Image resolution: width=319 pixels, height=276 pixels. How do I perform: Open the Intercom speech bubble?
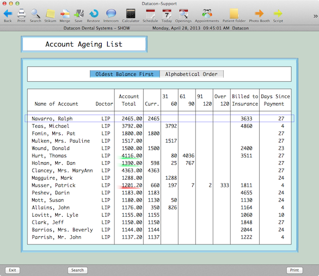point(111,14)
